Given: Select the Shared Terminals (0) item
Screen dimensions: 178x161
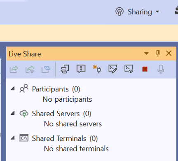Looking at the screenshot, I should click(x=65, y=138).
